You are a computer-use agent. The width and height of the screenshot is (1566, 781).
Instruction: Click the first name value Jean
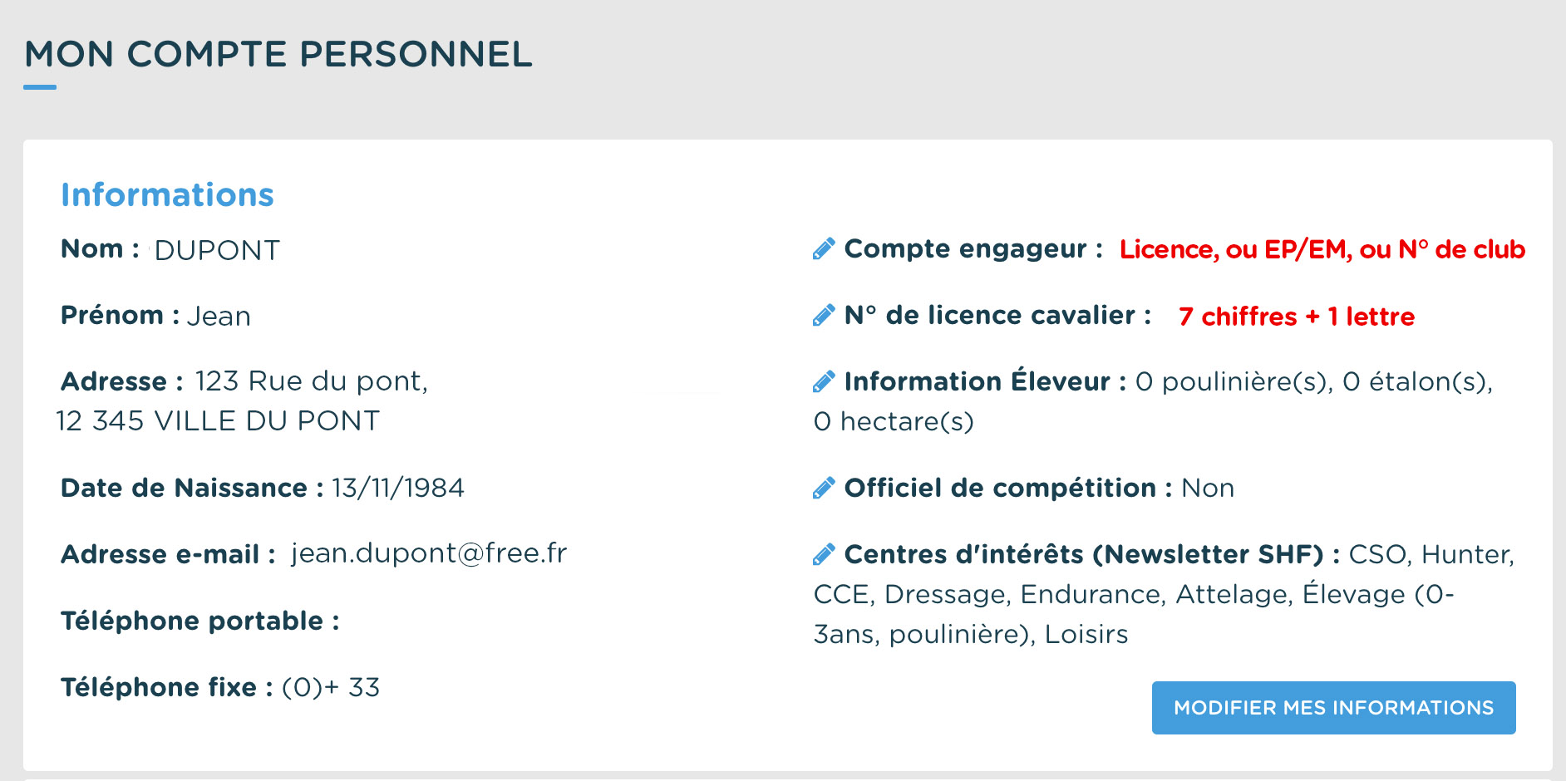point(219,317)
